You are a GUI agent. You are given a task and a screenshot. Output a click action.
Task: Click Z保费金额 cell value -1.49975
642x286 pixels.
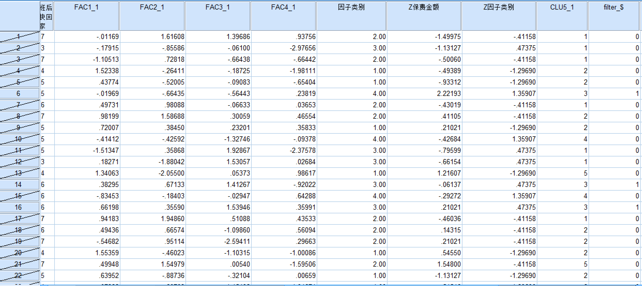424,37
